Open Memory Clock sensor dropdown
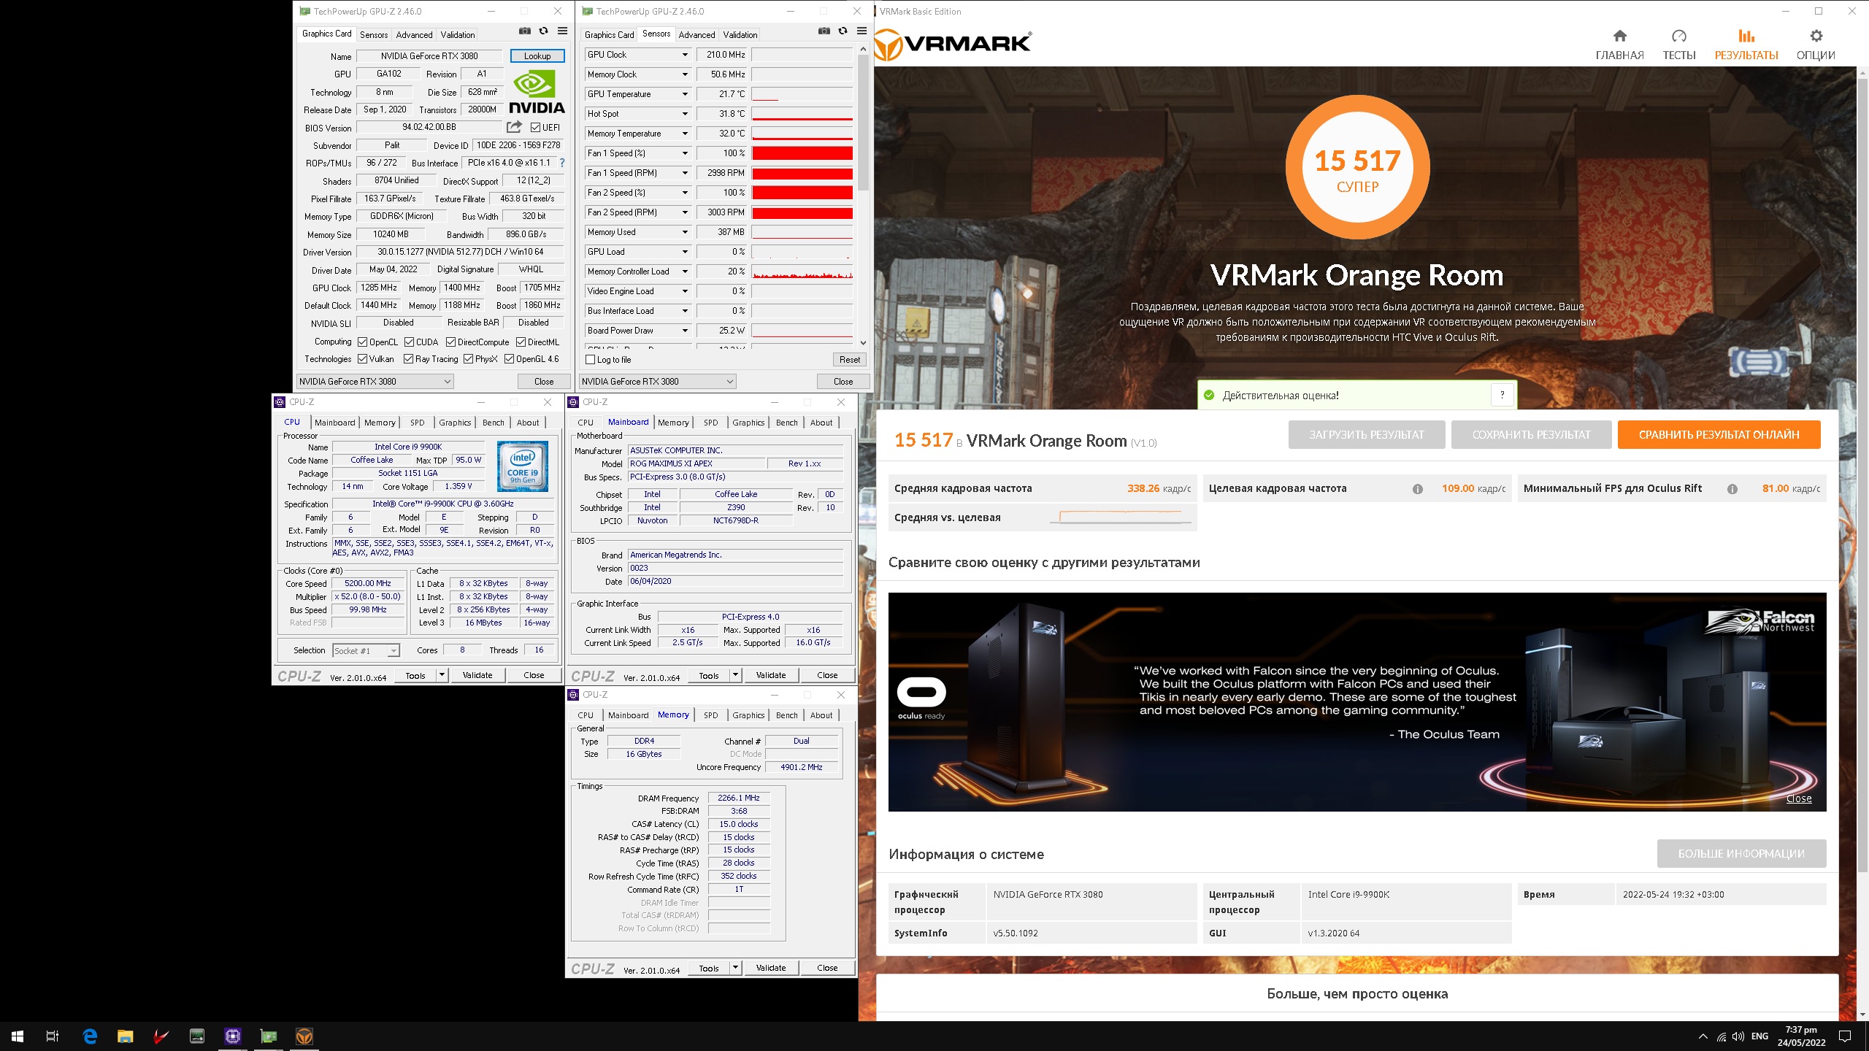The image size is (1869, 1051). pos(684,74)
